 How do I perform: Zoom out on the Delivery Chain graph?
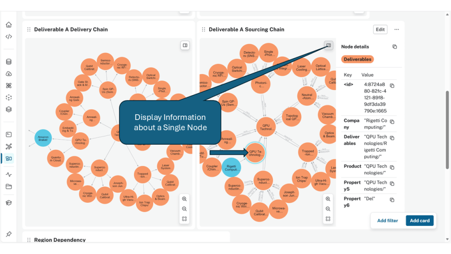(x=185, y=209)
